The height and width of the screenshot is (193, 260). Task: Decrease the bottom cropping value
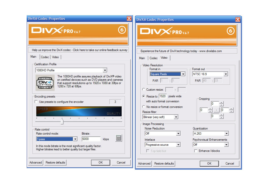[x=221, y=117]
